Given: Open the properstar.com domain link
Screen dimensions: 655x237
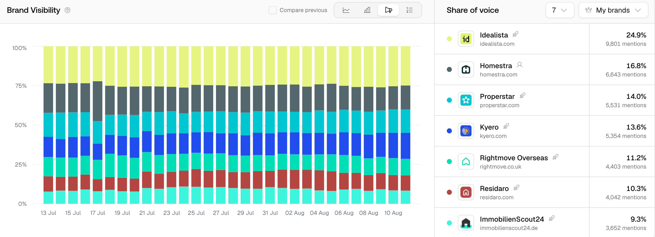Looking at the screenshot, I should click(x=500, y=105).
